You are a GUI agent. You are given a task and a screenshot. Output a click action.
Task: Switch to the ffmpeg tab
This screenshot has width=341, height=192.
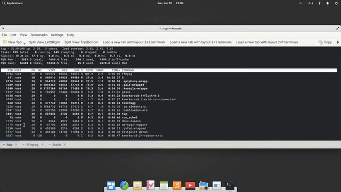pos(31,145)
